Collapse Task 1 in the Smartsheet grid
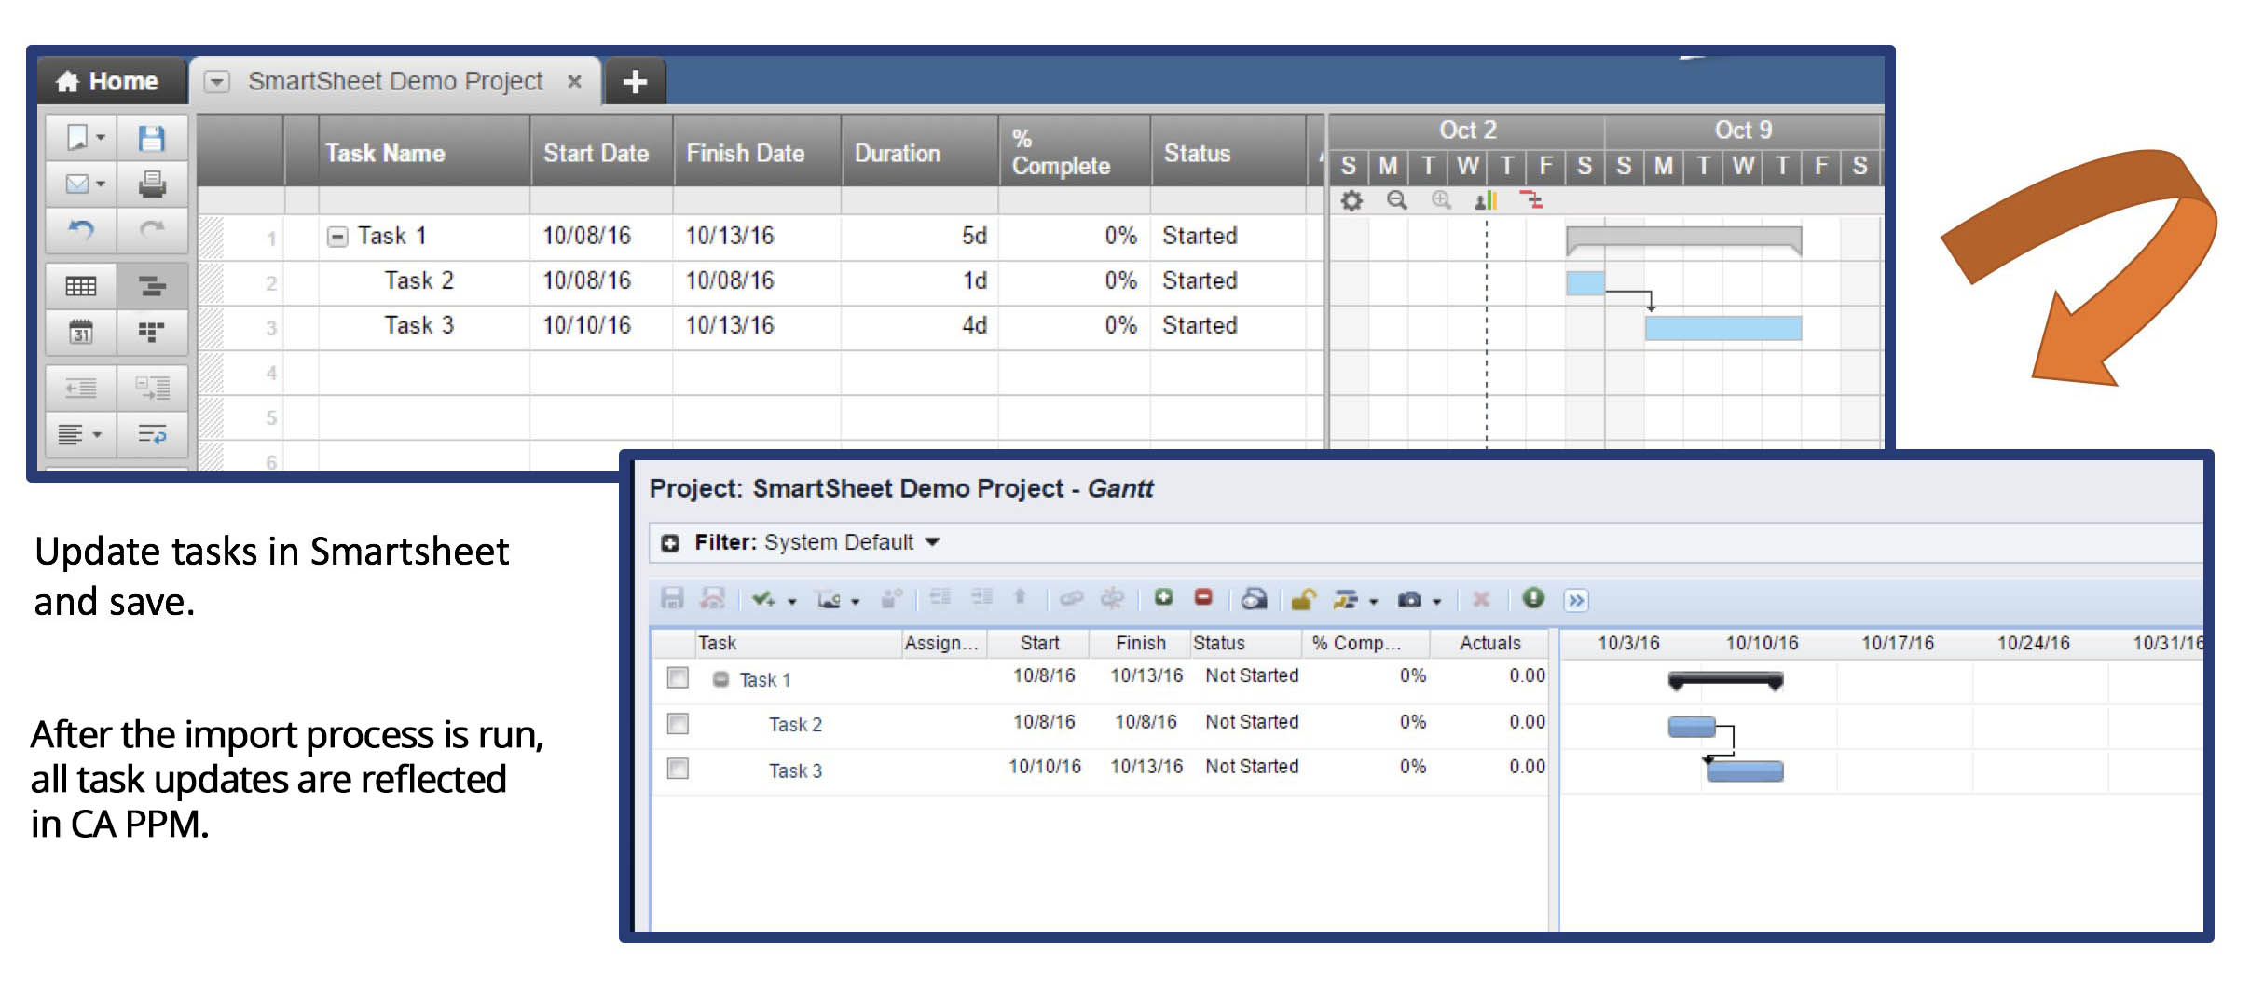The height and width of the screenshot is (982, 2250). pyautogui.click(x=337, y=237)
